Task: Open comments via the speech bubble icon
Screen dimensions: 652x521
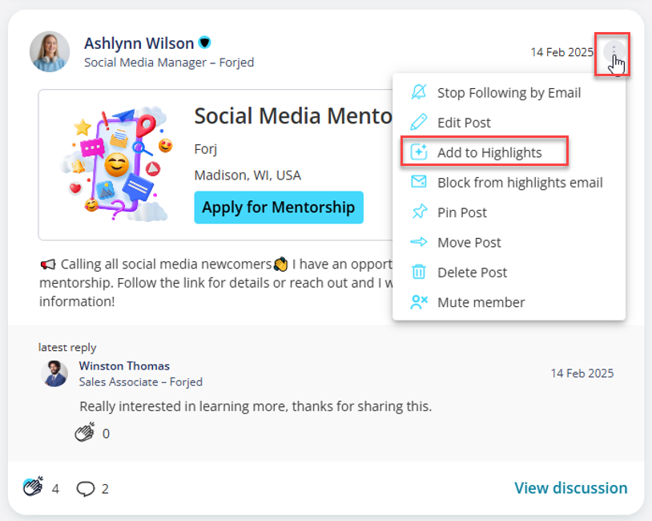Action: 85,489
